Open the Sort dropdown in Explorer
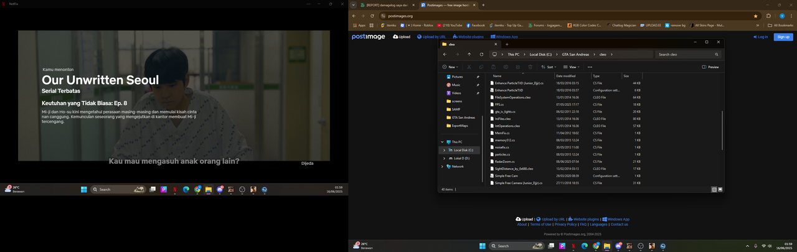The image size is (797, 252). [549, 67]
